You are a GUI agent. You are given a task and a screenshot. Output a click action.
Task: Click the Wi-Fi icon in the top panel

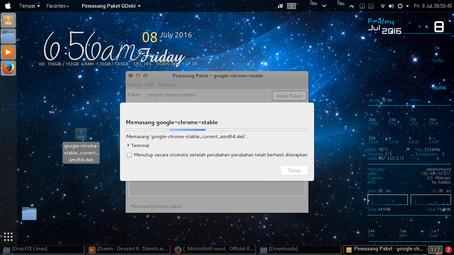pos(383,6)
